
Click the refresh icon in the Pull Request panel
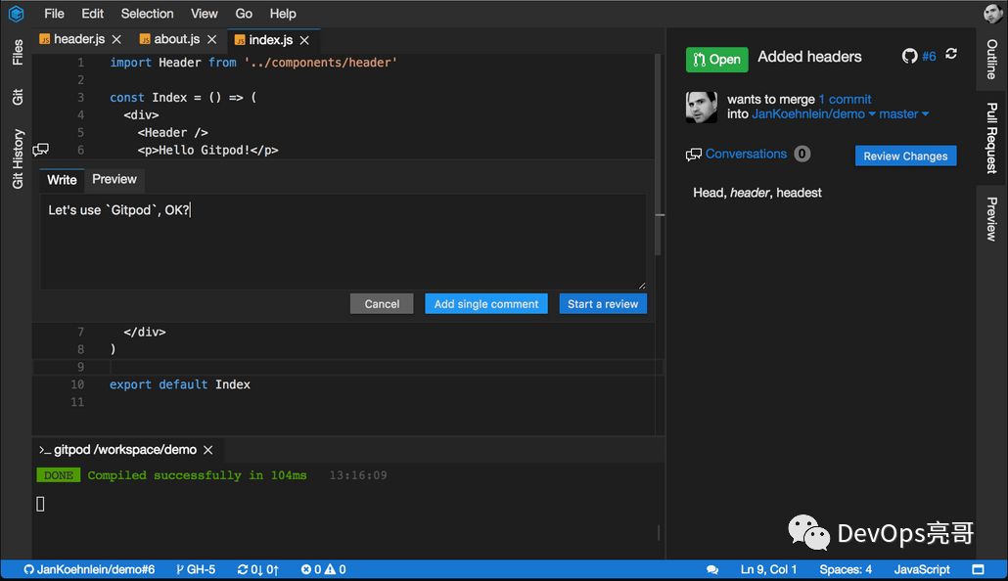[951, 55]
